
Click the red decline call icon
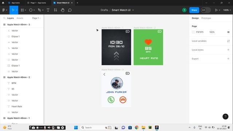123,100
